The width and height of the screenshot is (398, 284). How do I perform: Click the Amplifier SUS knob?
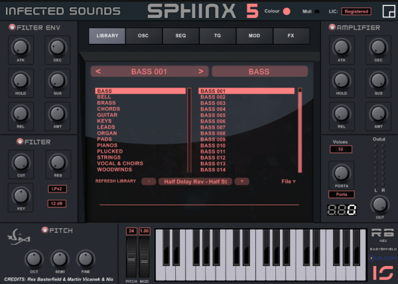point(378,80)
